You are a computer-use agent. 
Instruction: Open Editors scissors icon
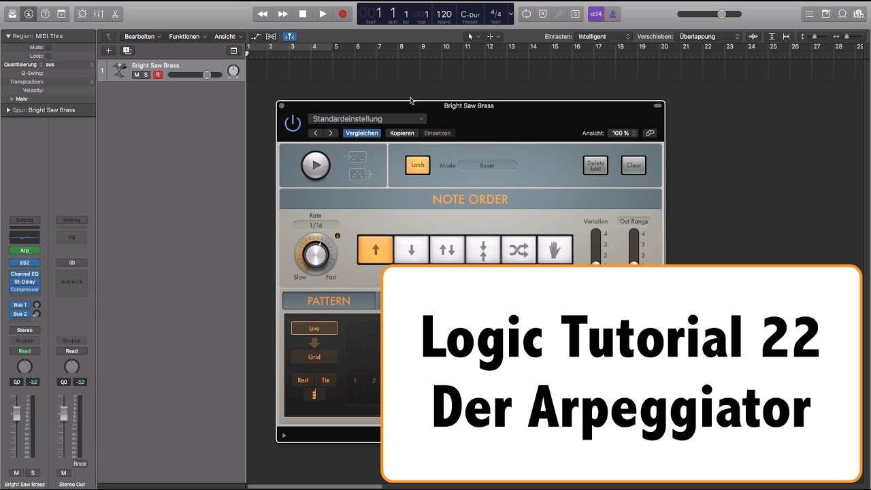[115, 14]
